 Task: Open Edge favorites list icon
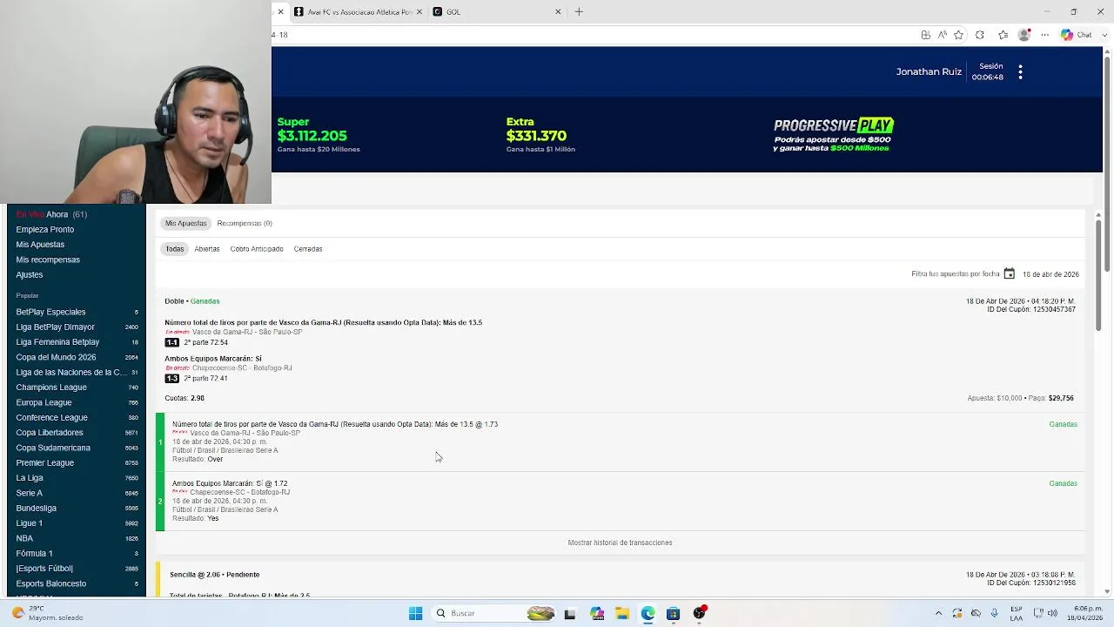pyautogui.click(x=1003, y=35)
